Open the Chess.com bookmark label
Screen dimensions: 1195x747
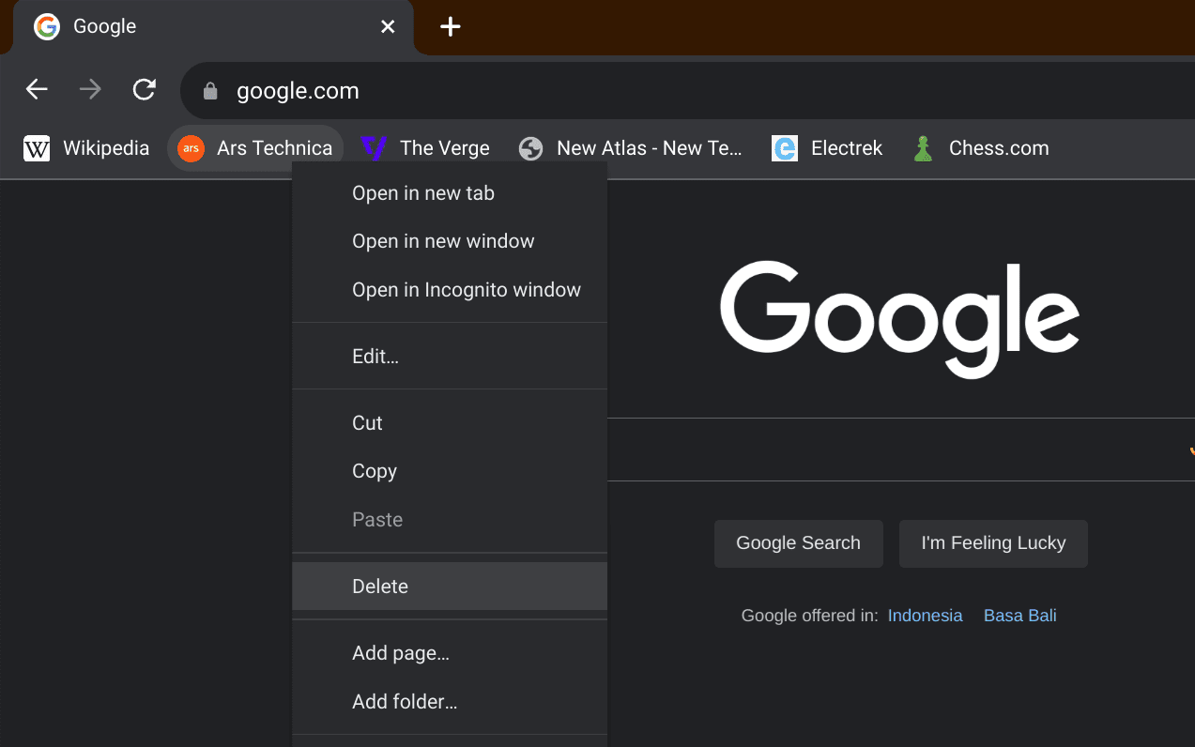(x=999, y=148)
